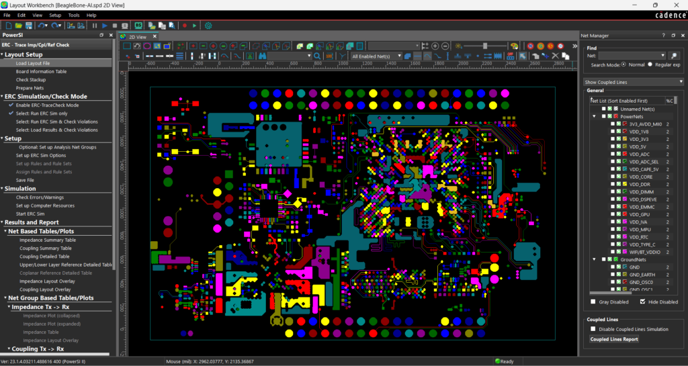Click the X delete icon in the 2D View toolbar

555,56
